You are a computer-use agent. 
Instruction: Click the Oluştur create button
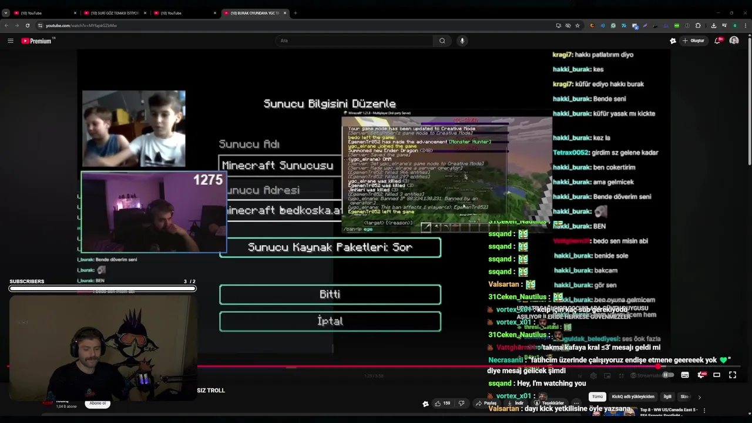point(694,41)
